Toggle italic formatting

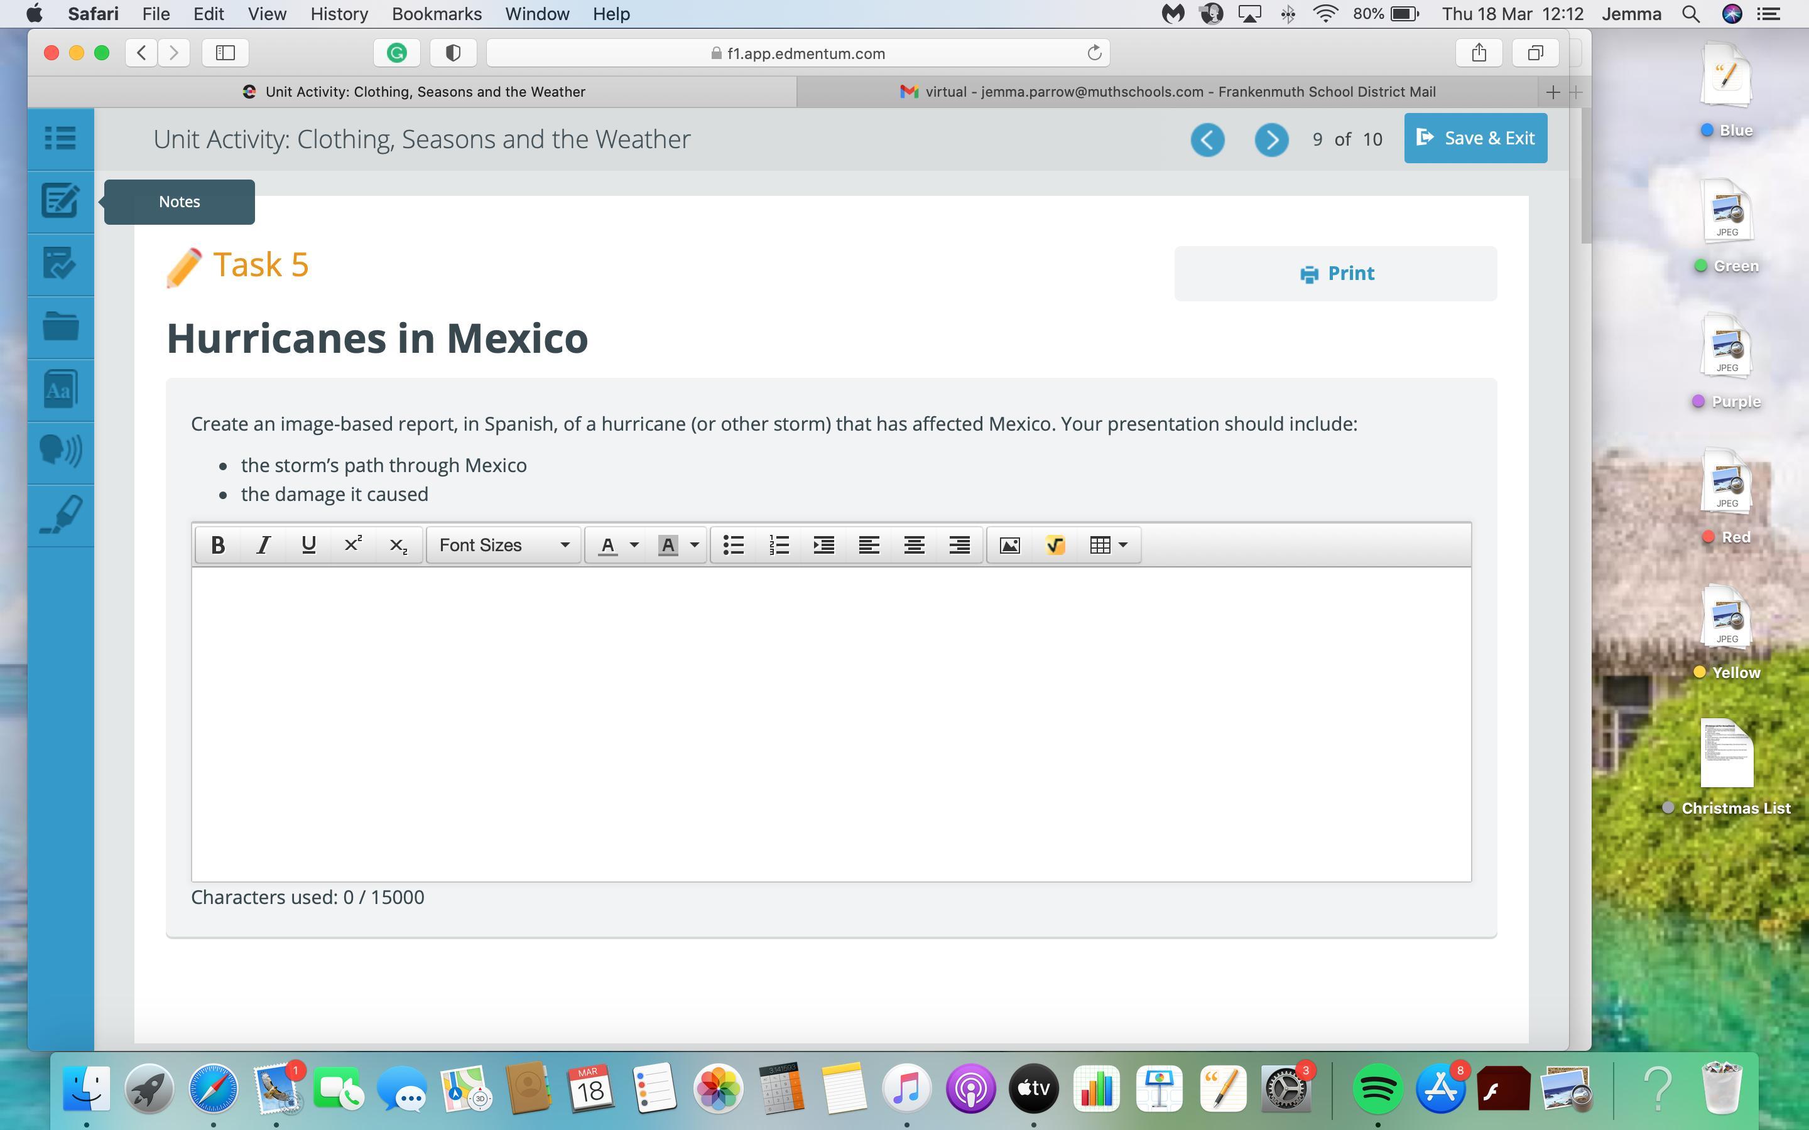[263, 546]
